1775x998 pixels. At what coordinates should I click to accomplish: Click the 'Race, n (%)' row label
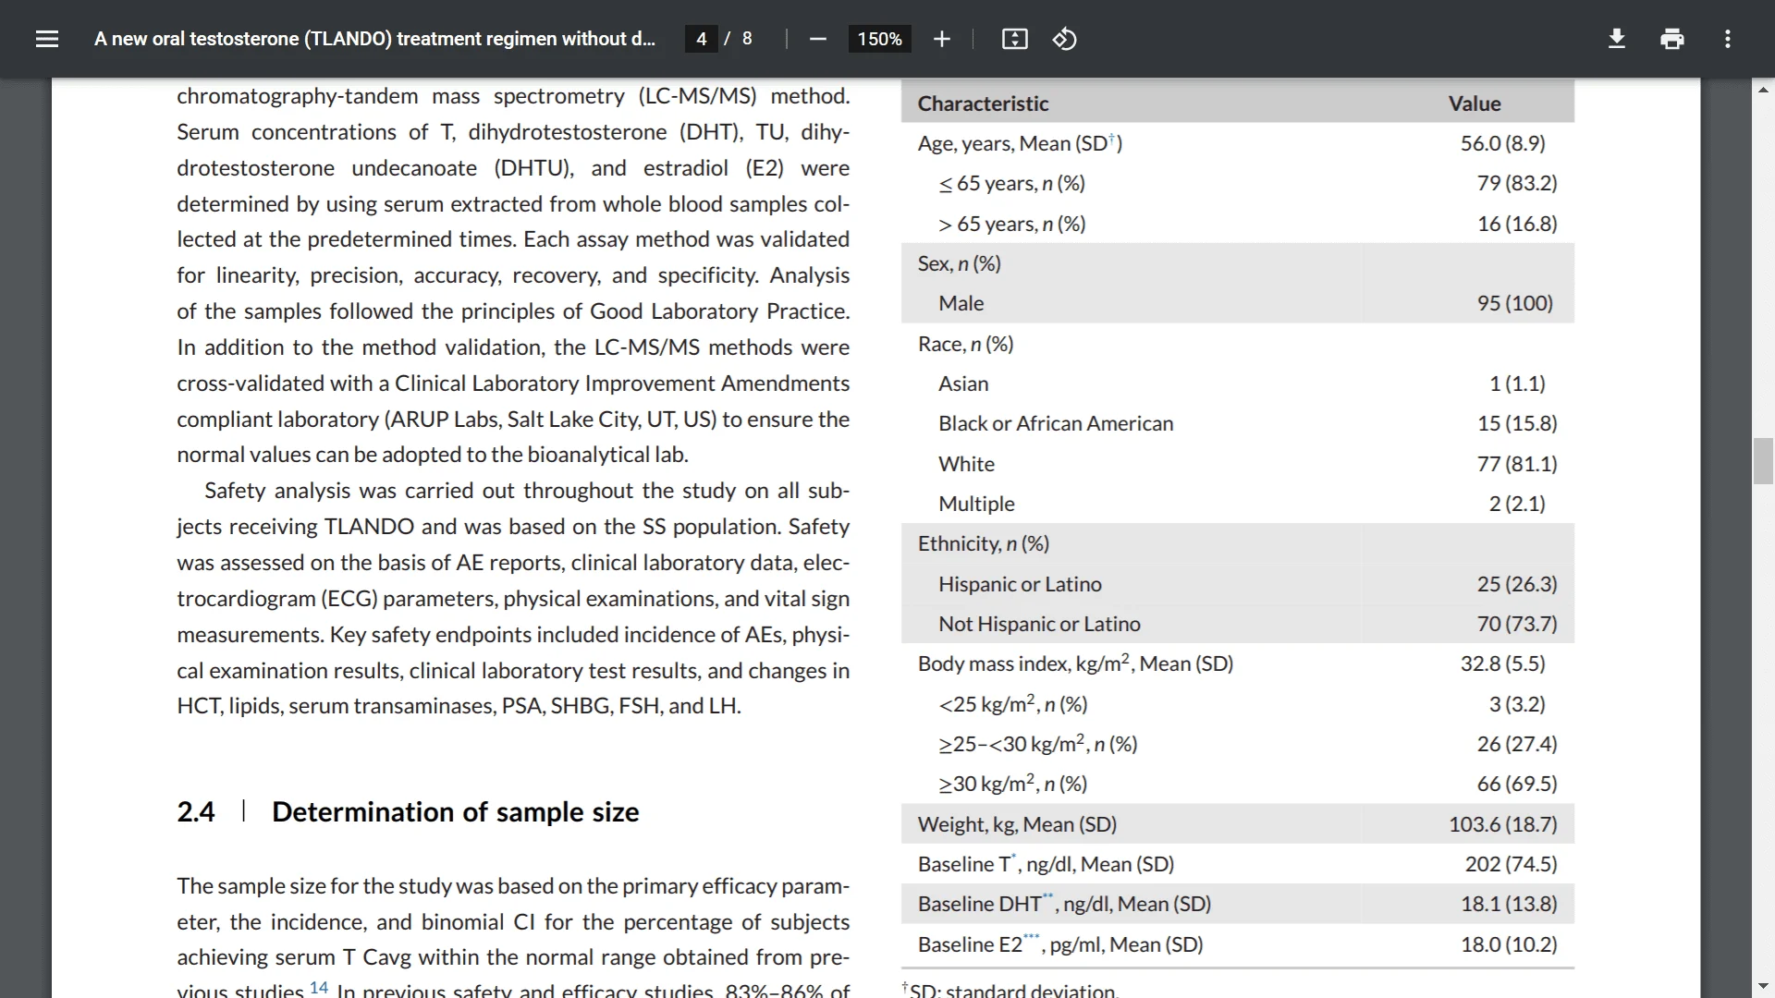point(965,344)
